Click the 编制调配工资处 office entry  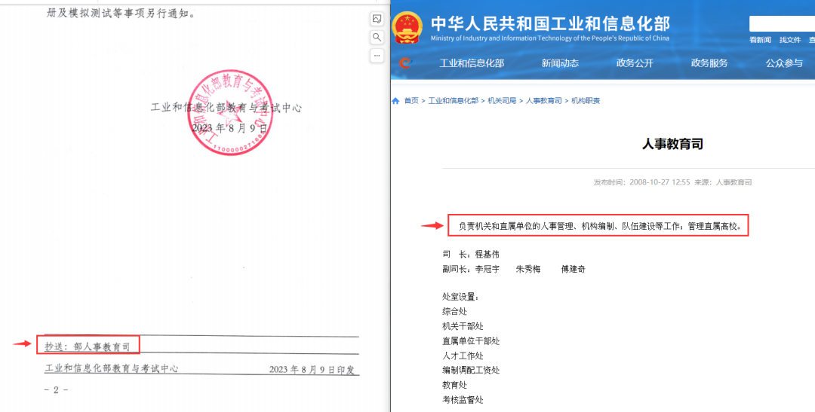[x=471, y=371]
